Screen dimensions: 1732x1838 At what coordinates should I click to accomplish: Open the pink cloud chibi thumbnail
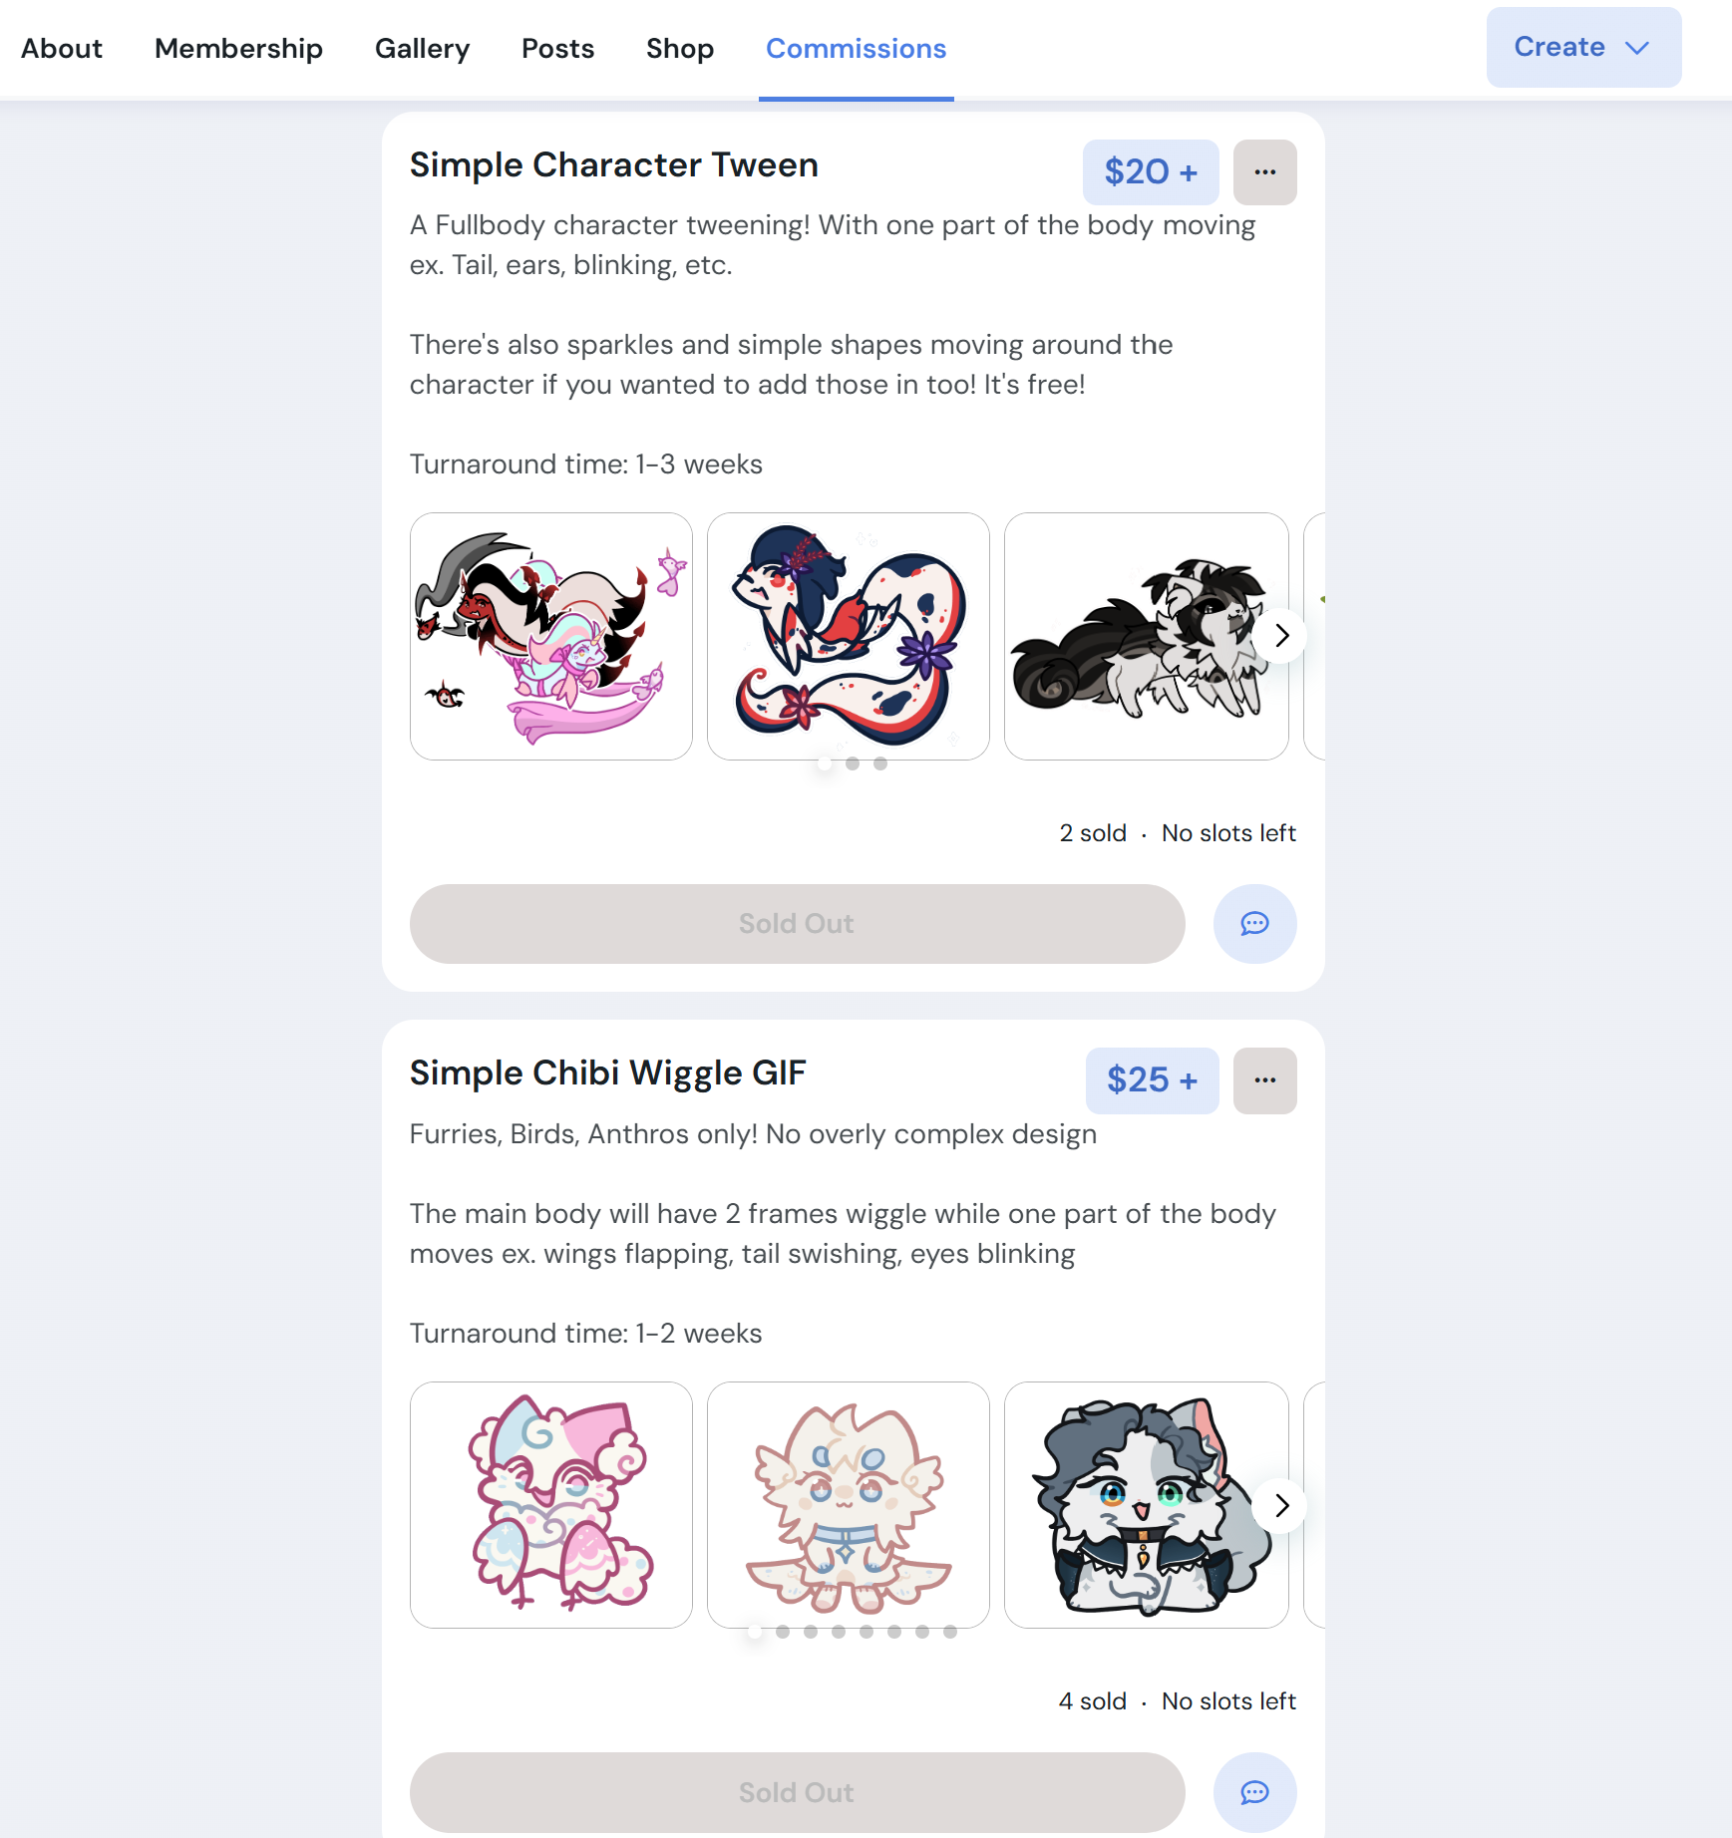tap(551, 1505)
